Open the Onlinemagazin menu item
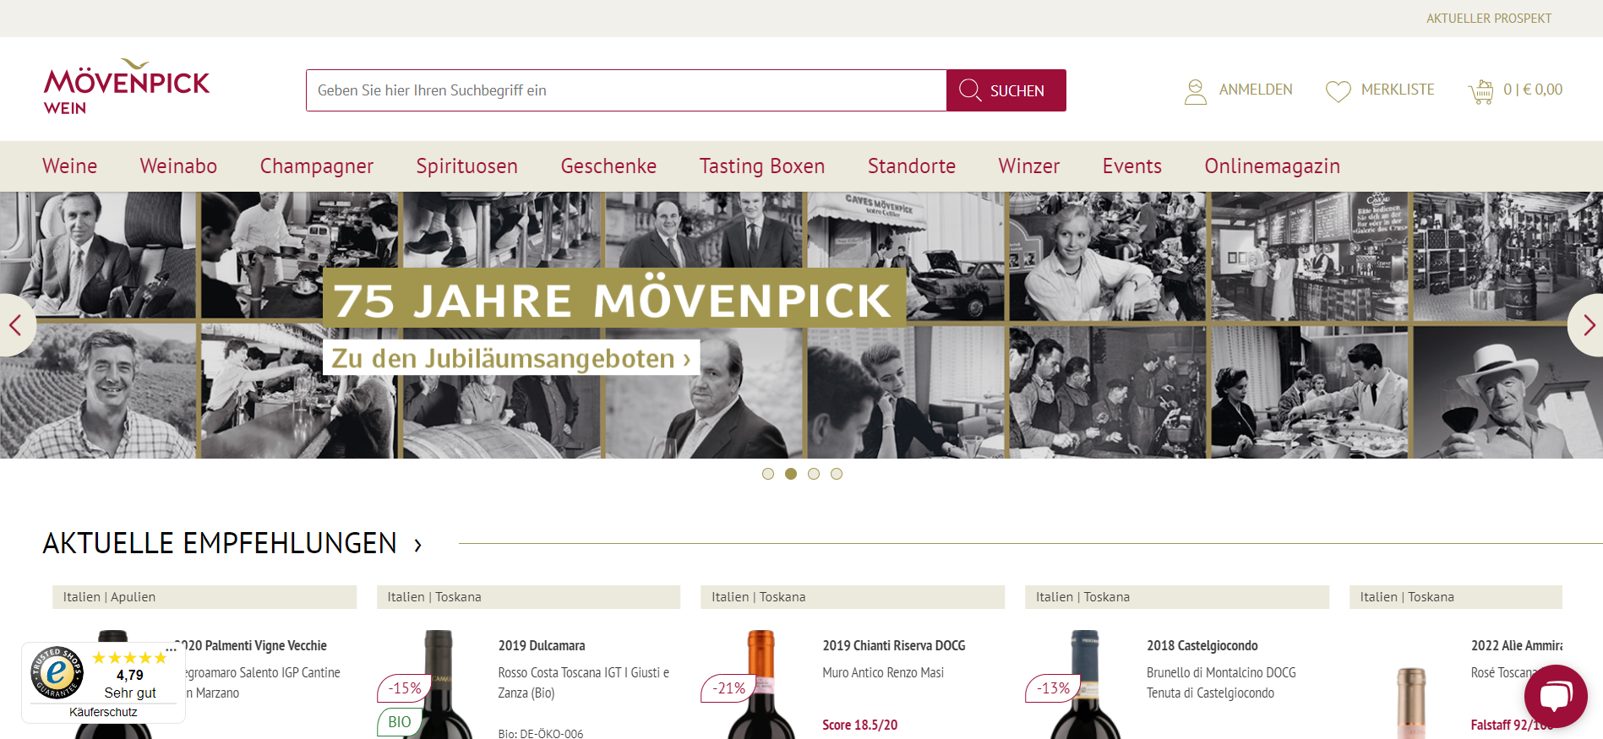The height and width of the screenshot is (739, 1603). 1272,166
